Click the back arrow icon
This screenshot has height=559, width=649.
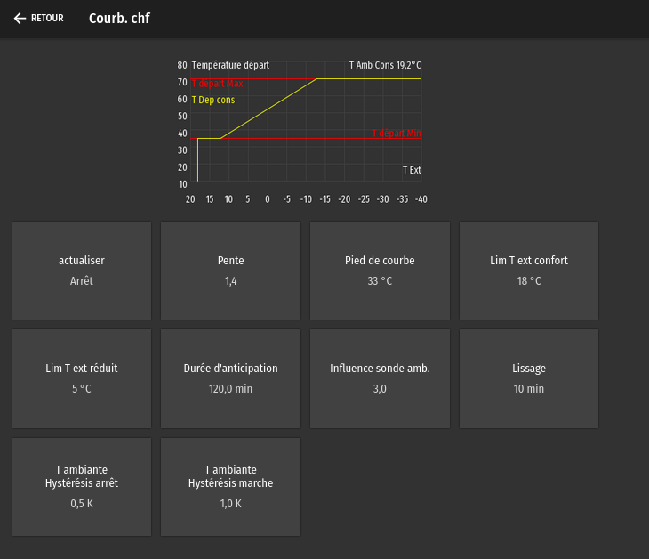(20, 18)
